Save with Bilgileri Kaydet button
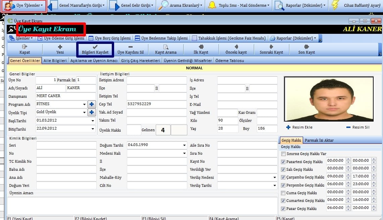 pos(95,50)
